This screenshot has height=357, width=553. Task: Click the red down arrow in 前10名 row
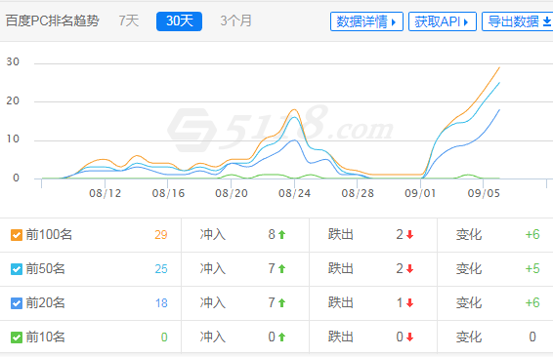409,337
